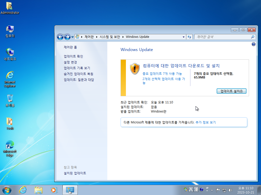Click 숨겨진 업데이트 복원 link
The image size is (261, 195).
(79, 74)
